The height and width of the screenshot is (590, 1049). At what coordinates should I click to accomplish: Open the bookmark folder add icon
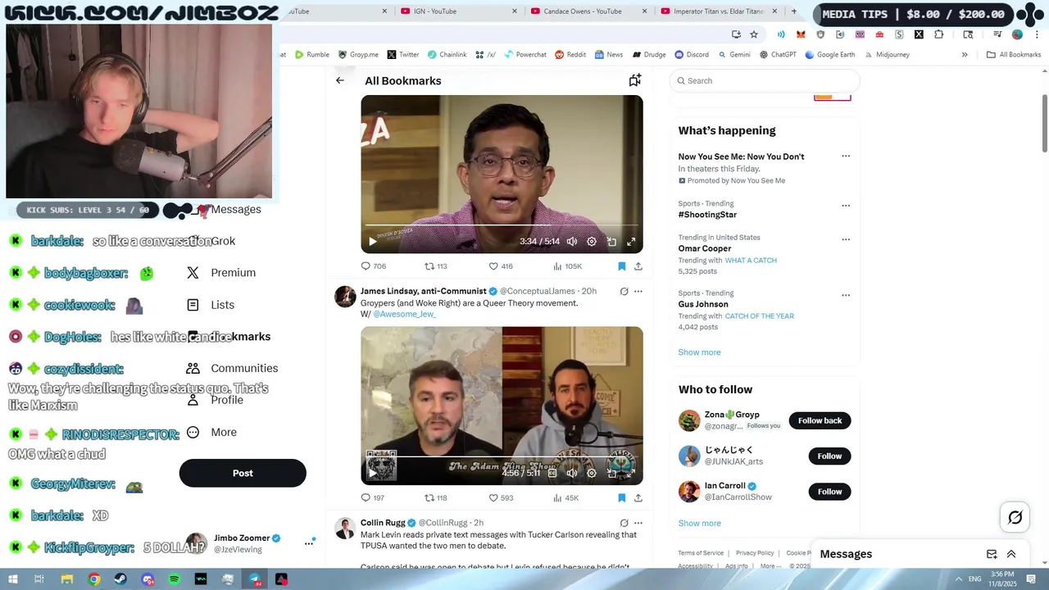(634, 80)
